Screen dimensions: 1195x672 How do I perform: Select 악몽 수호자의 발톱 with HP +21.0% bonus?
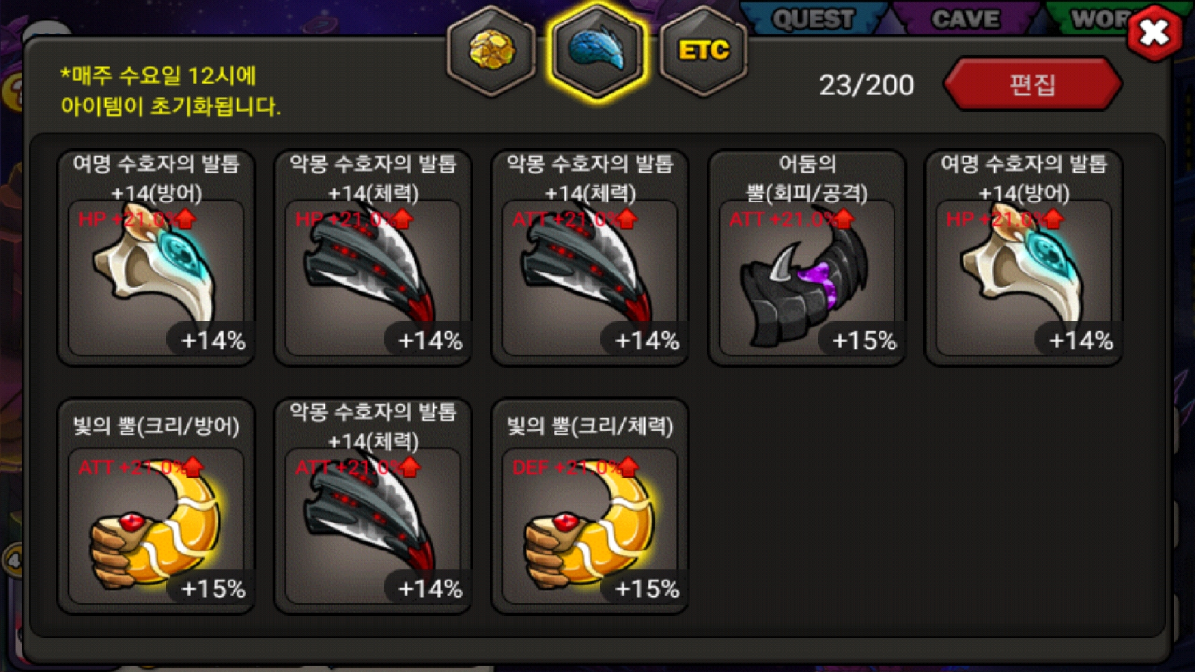(x=373, y=258)
